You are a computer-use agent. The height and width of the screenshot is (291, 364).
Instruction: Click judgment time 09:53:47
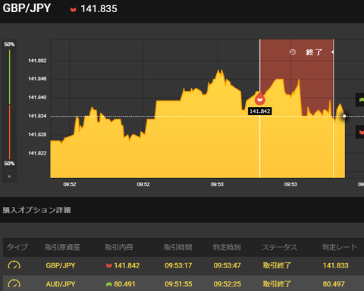coord(227,265)
